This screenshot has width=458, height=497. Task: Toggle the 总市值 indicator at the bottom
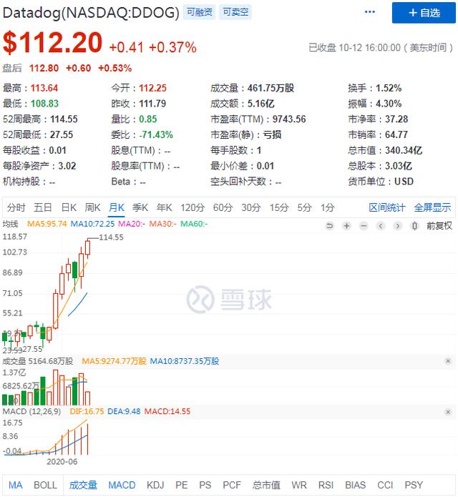coord(266,485)
